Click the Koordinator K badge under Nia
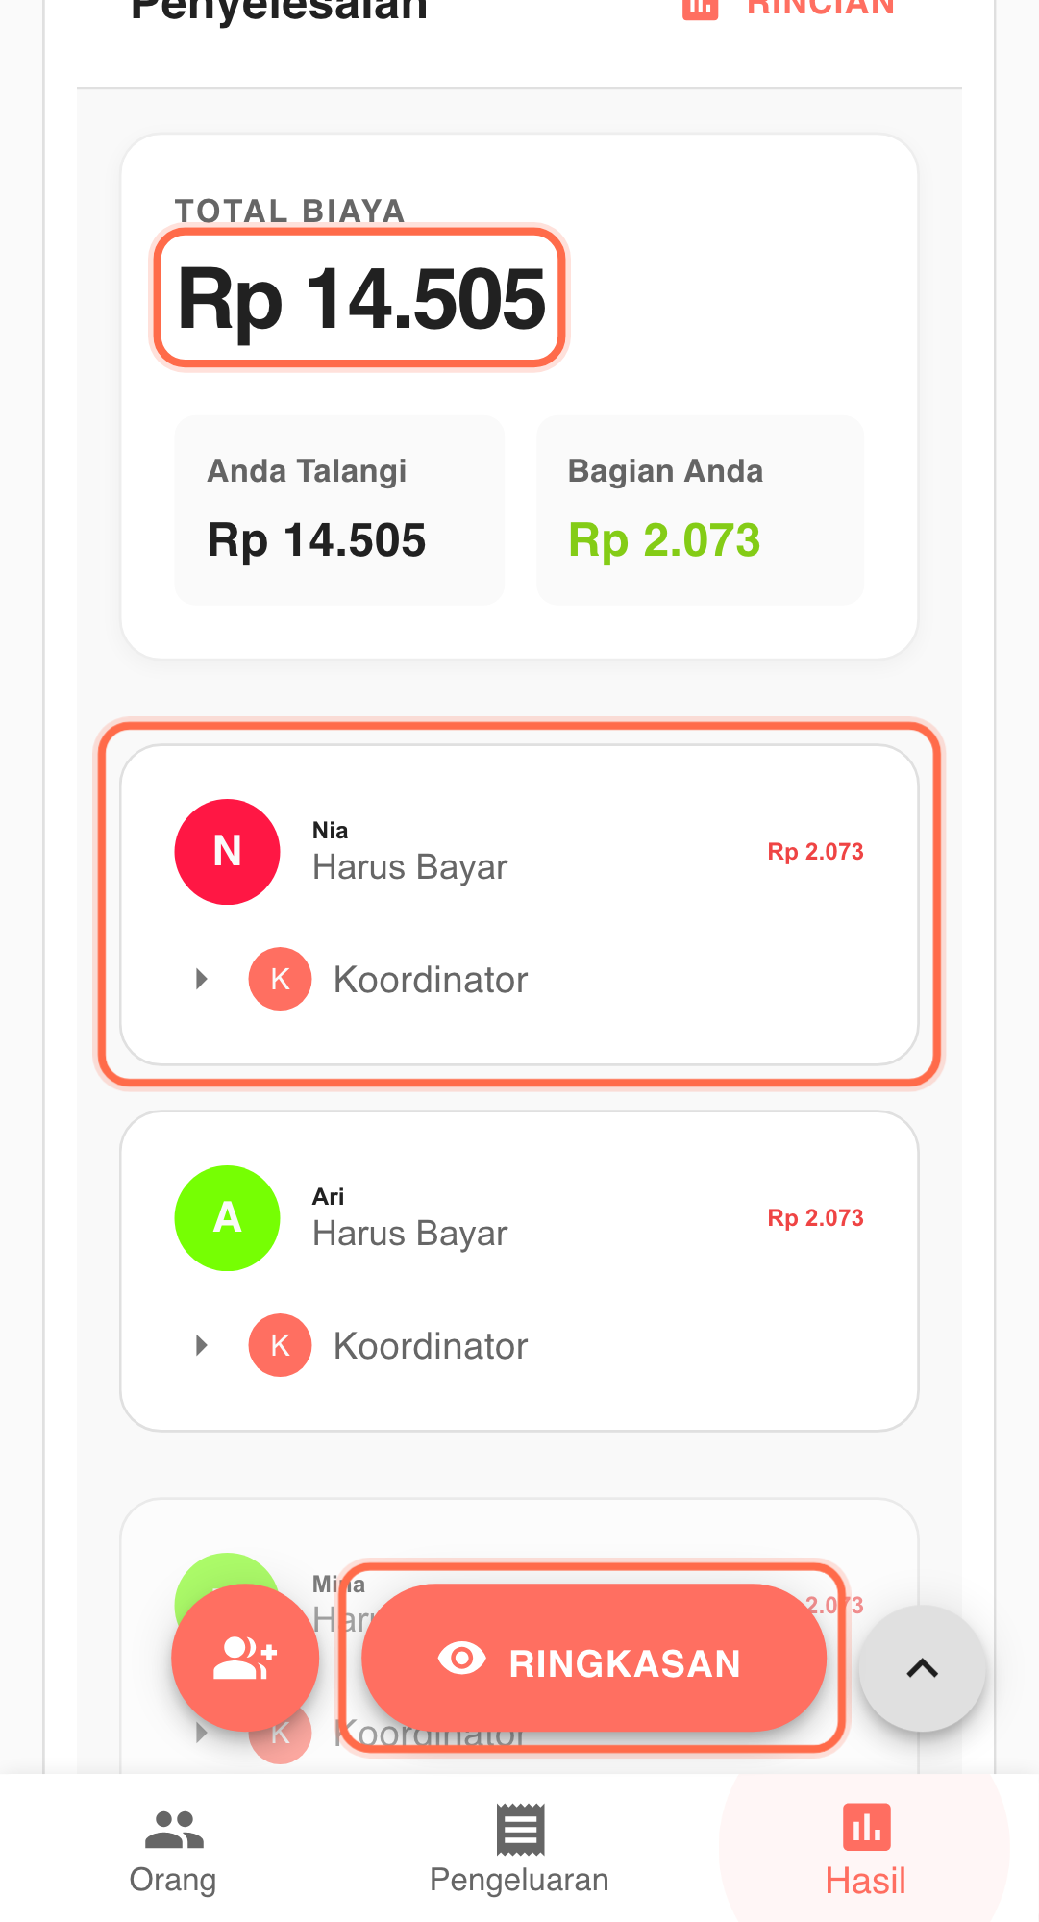 coord(280,980)
